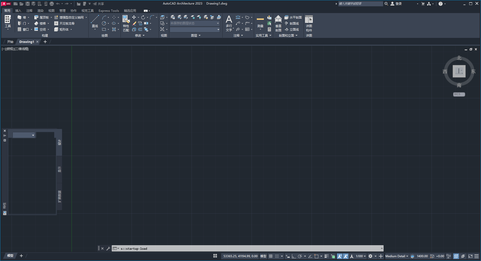The image size is (481, 261).
Task: Click the Clean Screen icon in status bar
Action: click(470, 256)
